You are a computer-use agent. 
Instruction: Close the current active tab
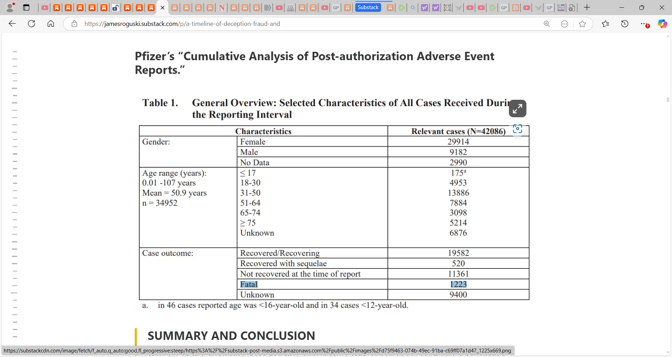pyautogui.click(x=162, y=8)
